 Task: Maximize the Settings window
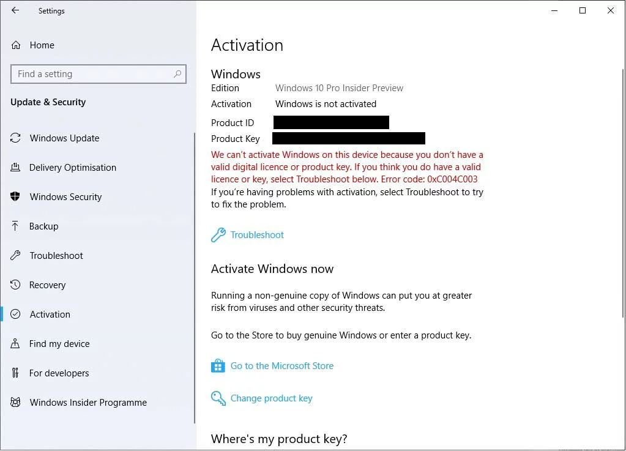(x=583, y=11)
